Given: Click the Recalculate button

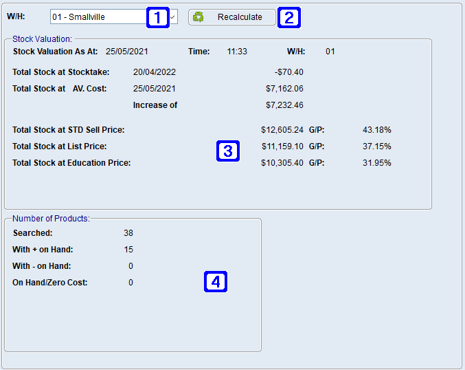Looking at the screenshot, I should (232, 17).
